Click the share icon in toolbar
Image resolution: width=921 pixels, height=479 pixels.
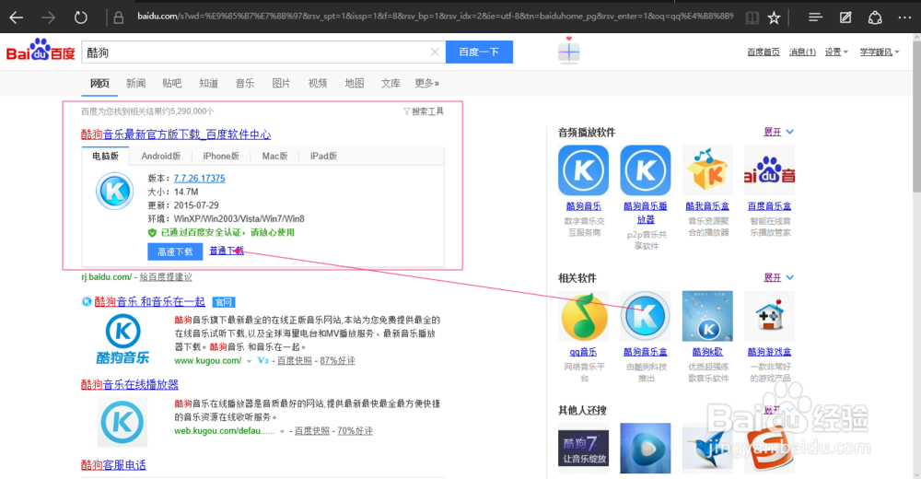[x=875, y=18]
